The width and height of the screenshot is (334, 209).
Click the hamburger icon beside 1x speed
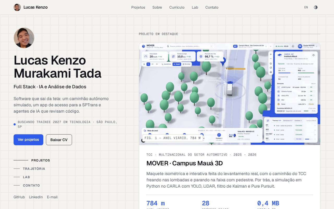(x=144, y=64)
